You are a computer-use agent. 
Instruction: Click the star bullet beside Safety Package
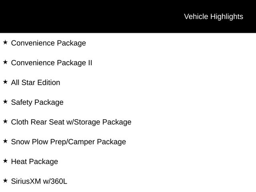(x=5, y=102)
